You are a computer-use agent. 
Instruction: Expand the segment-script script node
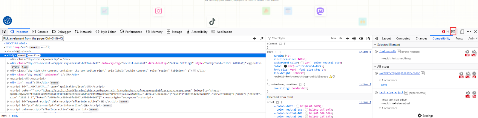click(8, 102)
